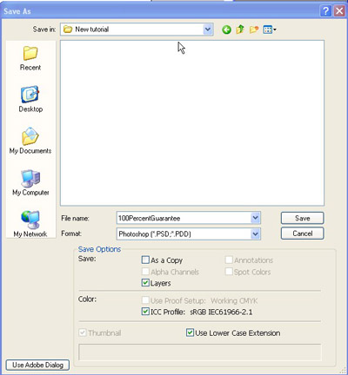Viewport: 348px width, 375px height.
Task: Click the Save Options heading text
Action: coord(99,249)
